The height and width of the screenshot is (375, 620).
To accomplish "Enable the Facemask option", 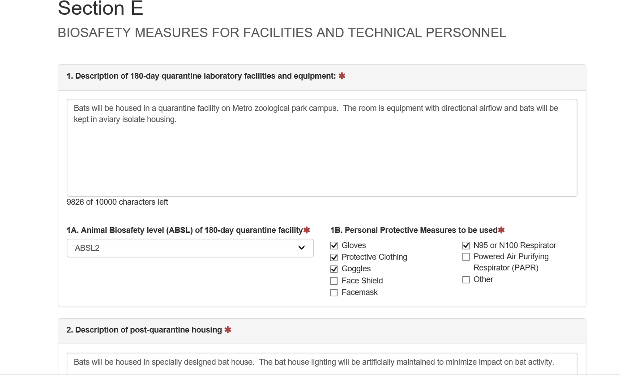I will (x=334, y=293).
